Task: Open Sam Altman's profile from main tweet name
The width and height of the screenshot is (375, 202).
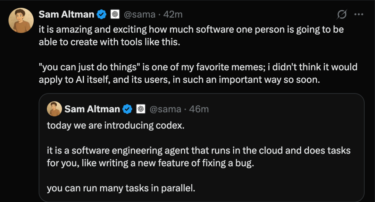Action: pos(66,15)
